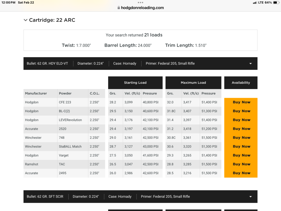Select the Maximum Load column header

pos(193,83)
